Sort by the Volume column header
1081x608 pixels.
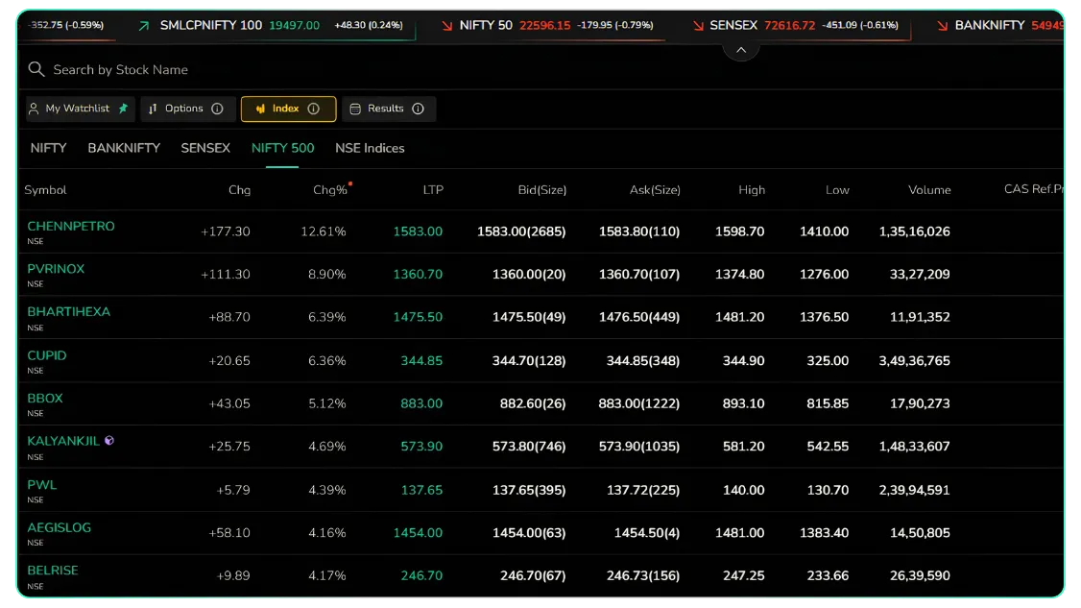(x=929, y=190)
